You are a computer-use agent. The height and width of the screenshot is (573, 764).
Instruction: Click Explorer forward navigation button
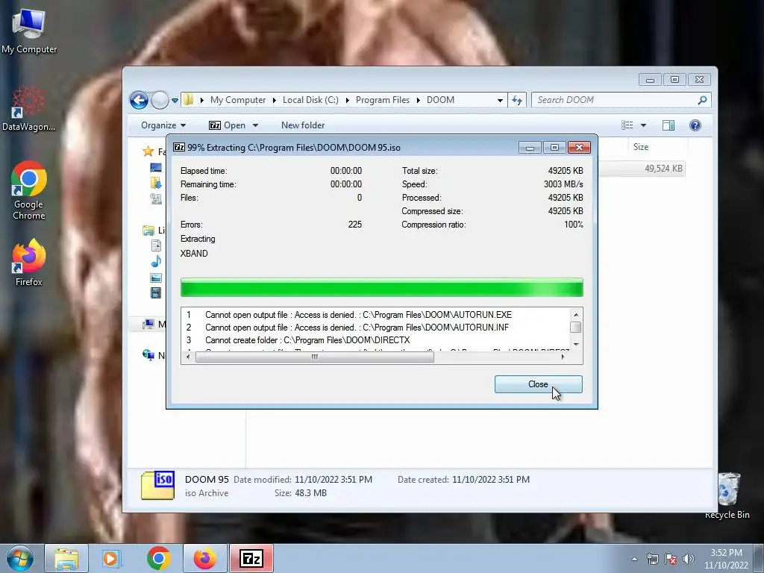[x=160, y=101]
